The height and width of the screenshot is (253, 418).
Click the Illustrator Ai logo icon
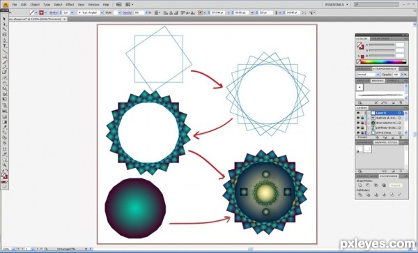(6, 5)
